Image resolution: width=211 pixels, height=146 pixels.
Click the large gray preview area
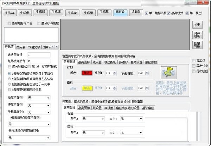click(125, 34)
